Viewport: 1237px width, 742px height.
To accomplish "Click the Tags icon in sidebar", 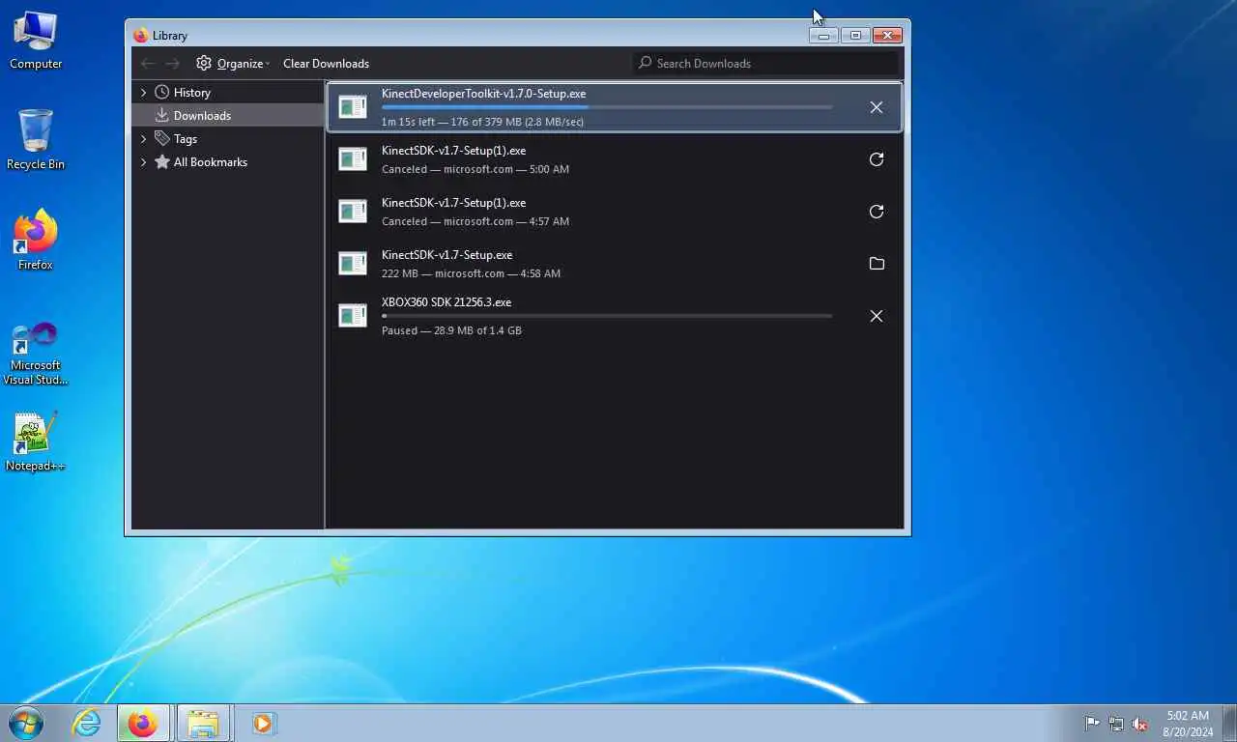I will pyautogui.click(x=162, y=138).
